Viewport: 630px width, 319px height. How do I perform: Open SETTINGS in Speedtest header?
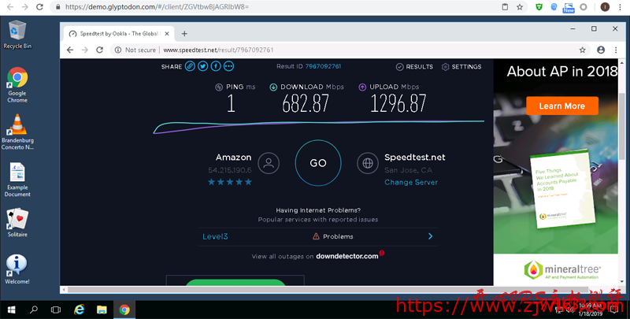point(461,67)
